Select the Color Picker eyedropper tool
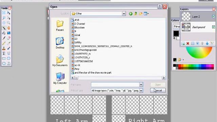 [9, 43]
